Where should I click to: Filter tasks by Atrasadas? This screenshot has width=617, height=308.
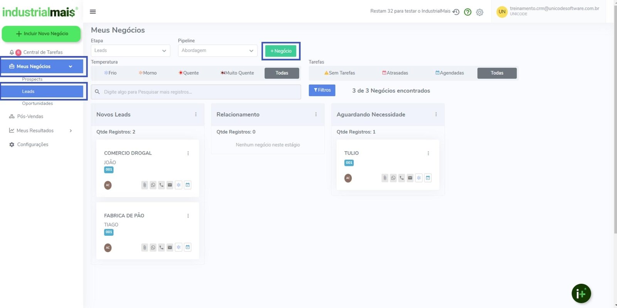pyautogui.click(x=395, y=73)
